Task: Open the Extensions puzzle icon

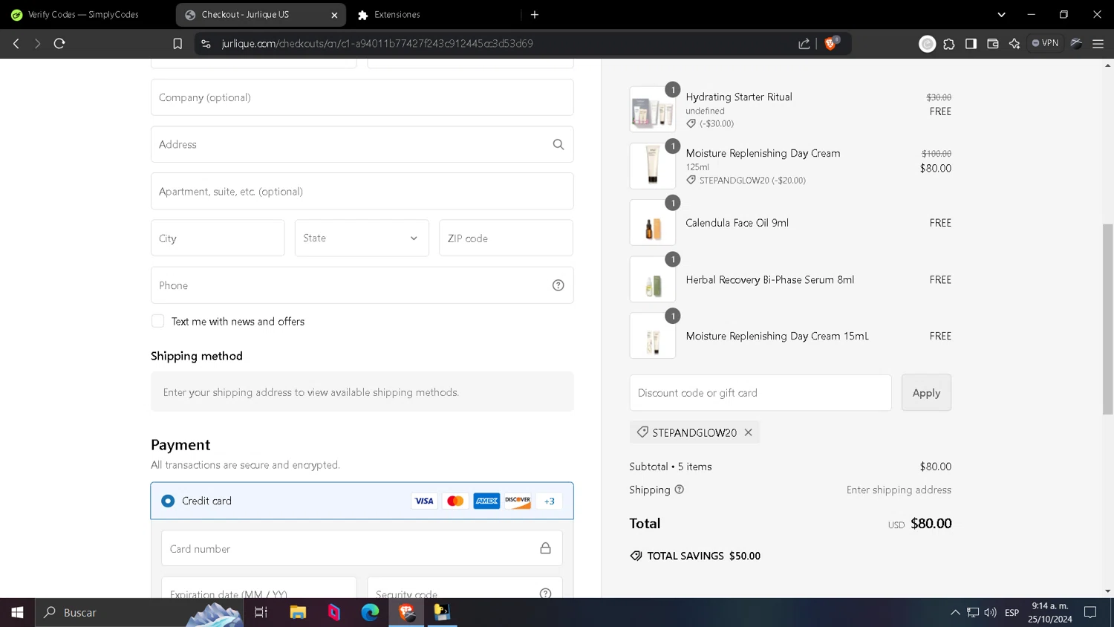Action: 949,44
